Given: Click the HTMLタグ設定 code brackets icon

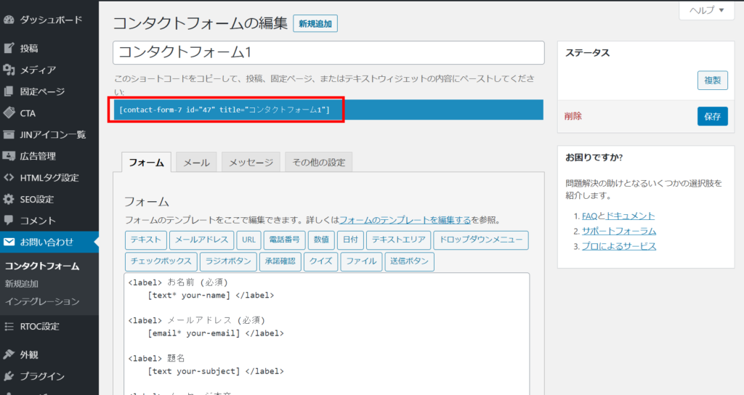Looking at the screenshot, I should 9,177.
